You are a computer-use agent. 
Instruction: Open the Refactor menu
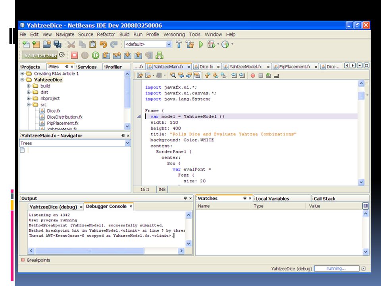106,35
